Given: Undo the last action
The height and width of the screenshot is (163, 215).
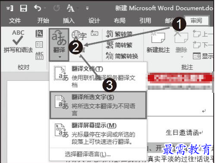Looking at the screenshot, I should pos(37,8).
